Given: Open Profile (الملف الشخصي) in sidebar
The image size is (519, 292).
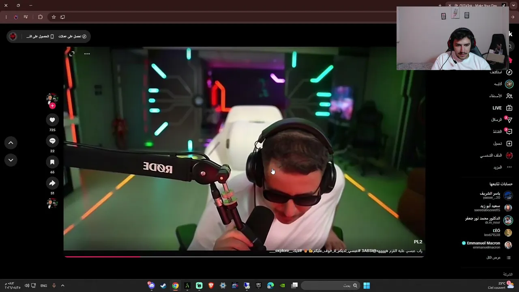Looking at the screenshot, I should (x=496, y=155).
